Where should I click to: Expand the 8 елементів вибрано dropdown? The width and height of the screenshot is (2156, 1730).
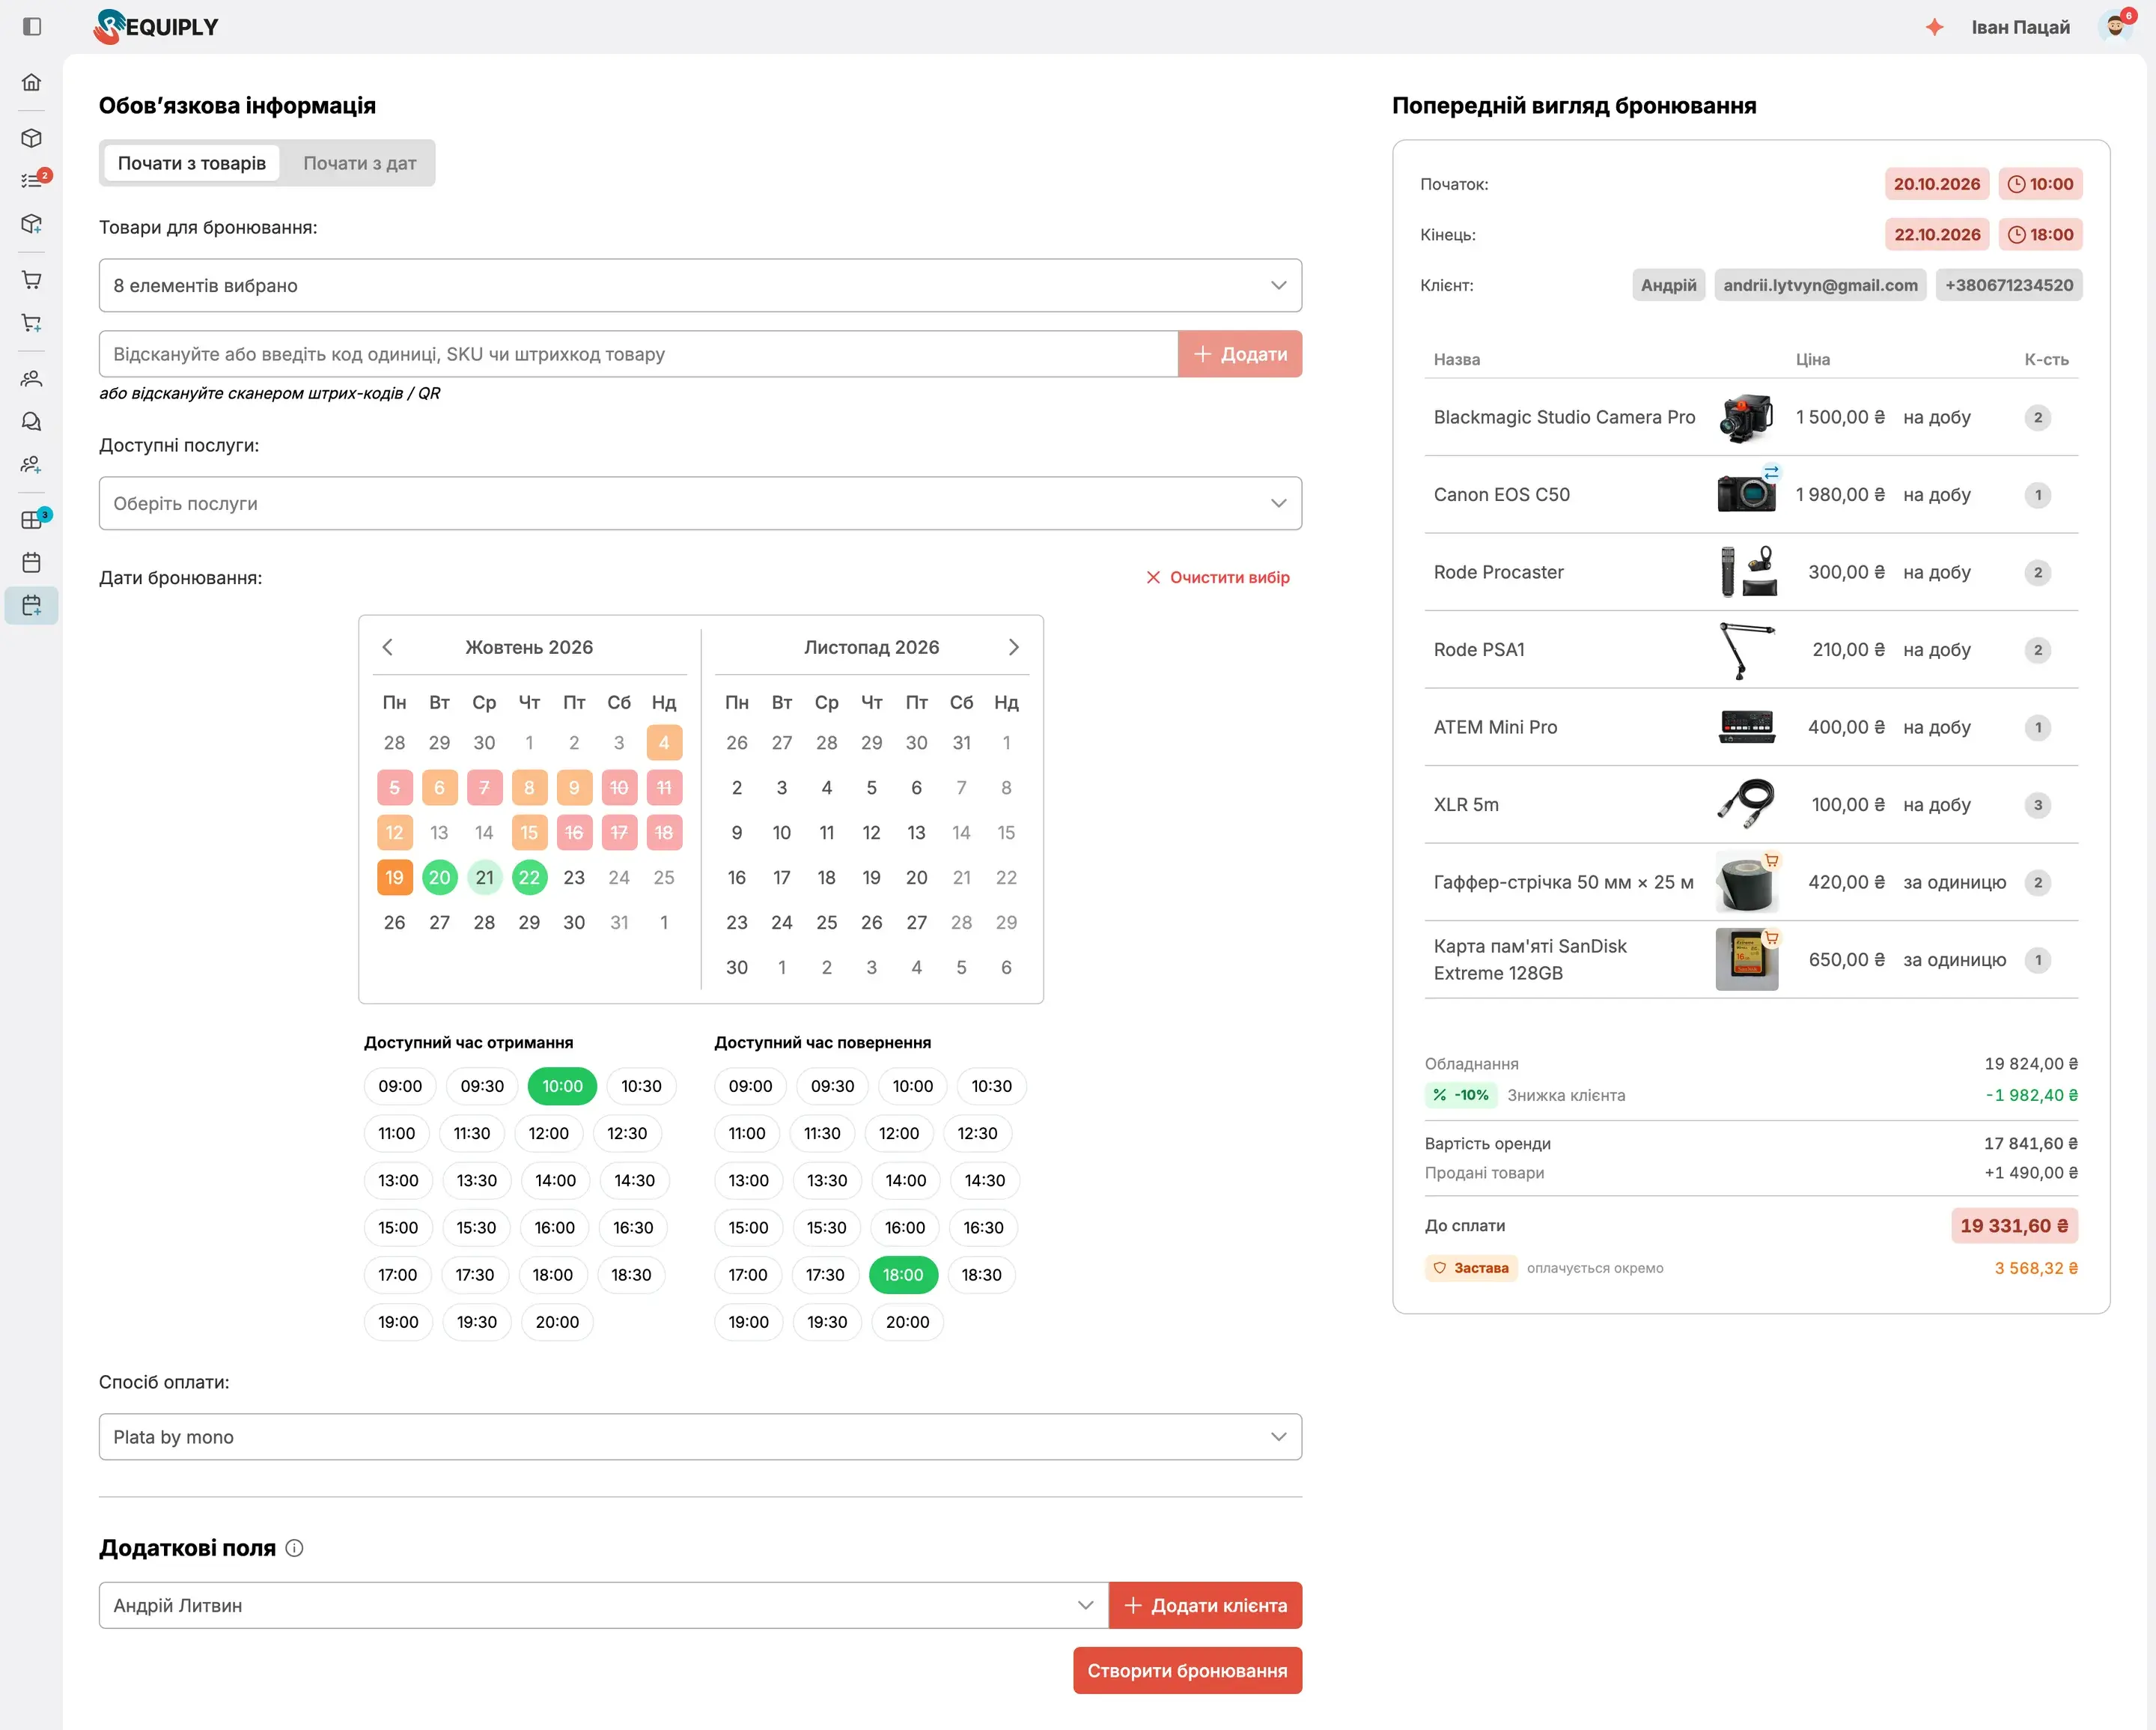(700, 286)
